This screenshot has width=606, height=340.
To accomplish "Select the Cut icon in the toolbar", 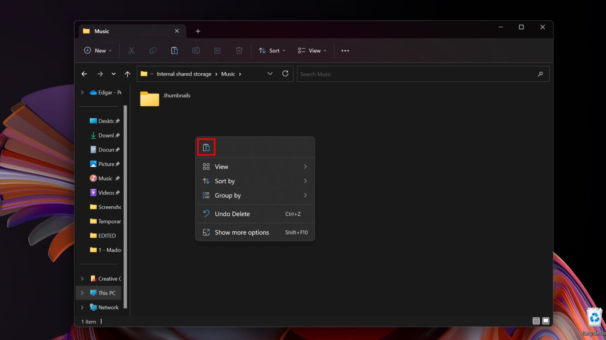I will tap(131, 51).
